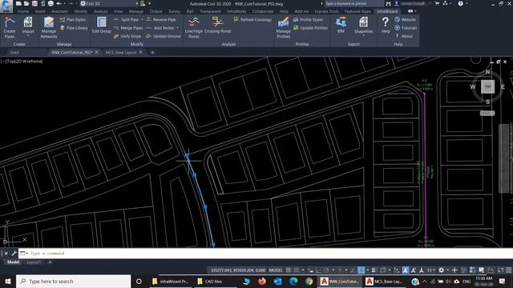The width and height of the screenshot is (513, 288).
Task: Open the Pipe Library
Action: pyautogui.click(x=74, y=28)
